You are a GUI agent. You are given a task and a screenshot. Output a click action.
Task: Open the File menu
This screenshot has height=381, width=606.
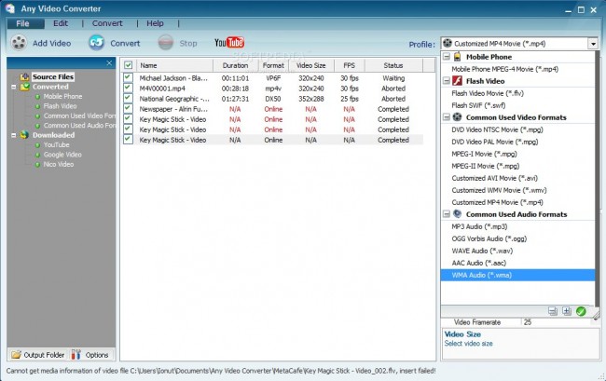pos(23,22)
